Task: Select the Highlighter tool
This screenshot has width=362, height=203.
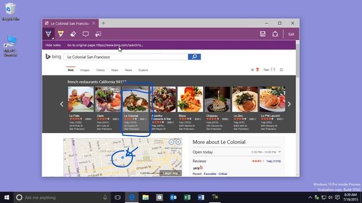Action: tap(61, 34)
